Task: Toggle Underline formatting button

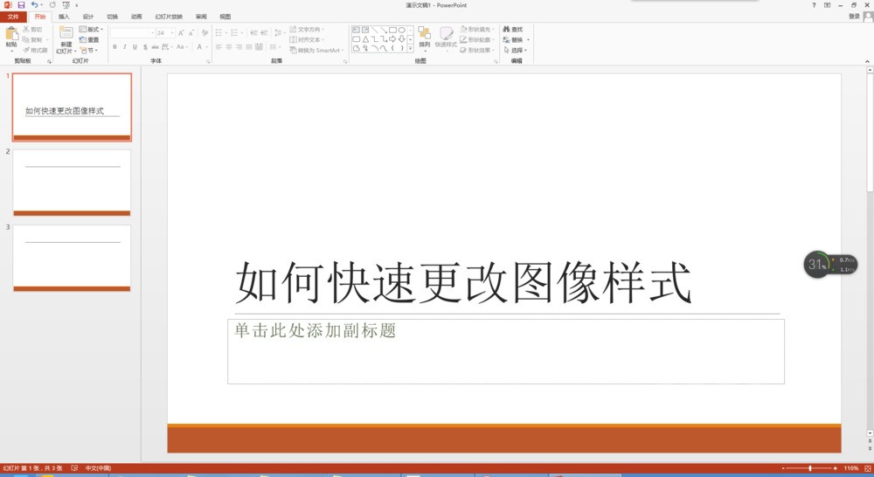Action: coord(135,47)
